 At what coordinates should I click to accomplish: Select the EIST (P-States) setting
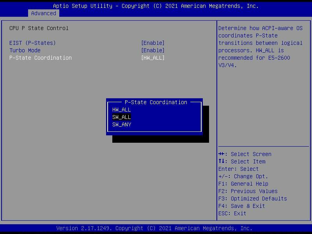click(32, 43)
